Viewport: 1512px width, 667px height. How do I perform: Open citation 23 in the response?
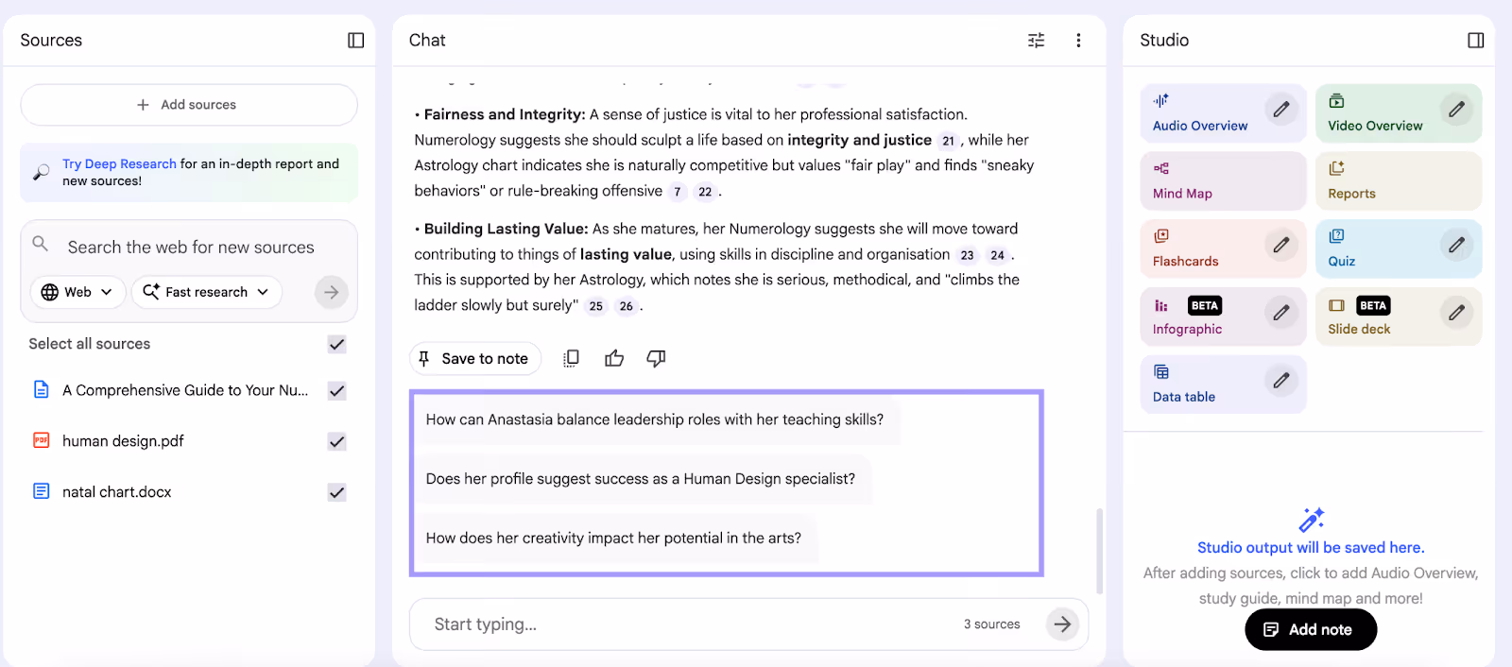coord(967,255)
